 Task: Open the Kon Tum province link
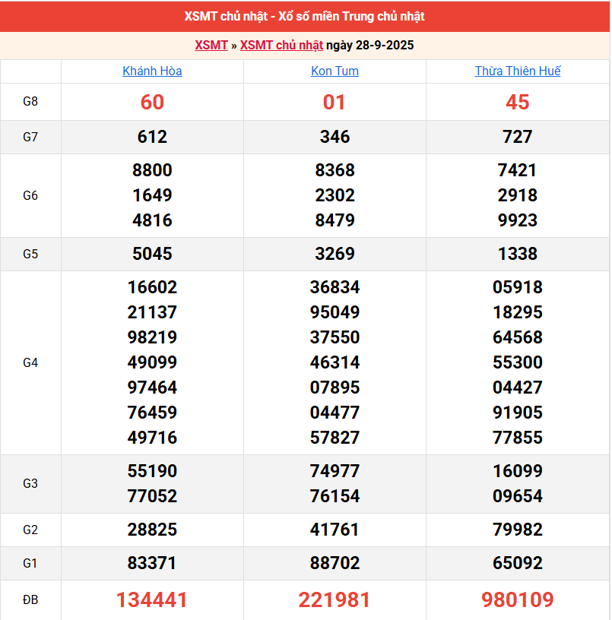coord(335,71)
